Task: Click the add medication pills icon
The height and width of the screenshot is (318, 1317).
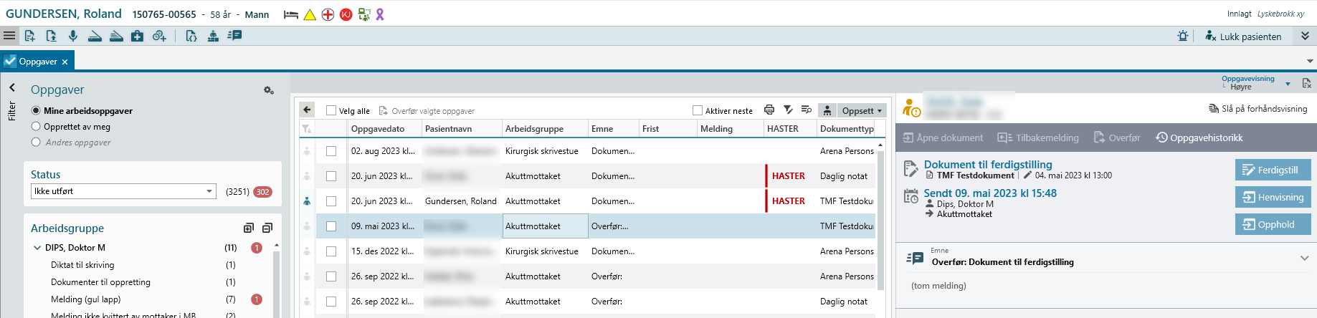Action: point(159,36)
